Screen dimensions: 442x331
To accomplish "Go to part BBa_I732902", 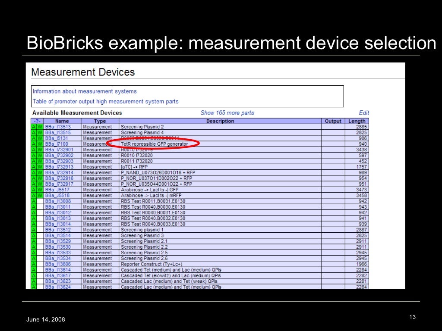I will click(x=59, y=155).
